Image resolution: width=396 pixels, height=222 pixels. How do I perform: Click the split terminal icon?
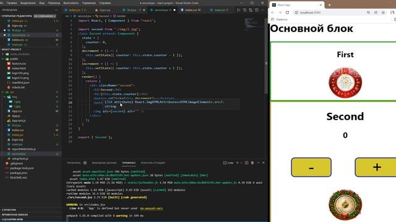[x=246, y=163]
